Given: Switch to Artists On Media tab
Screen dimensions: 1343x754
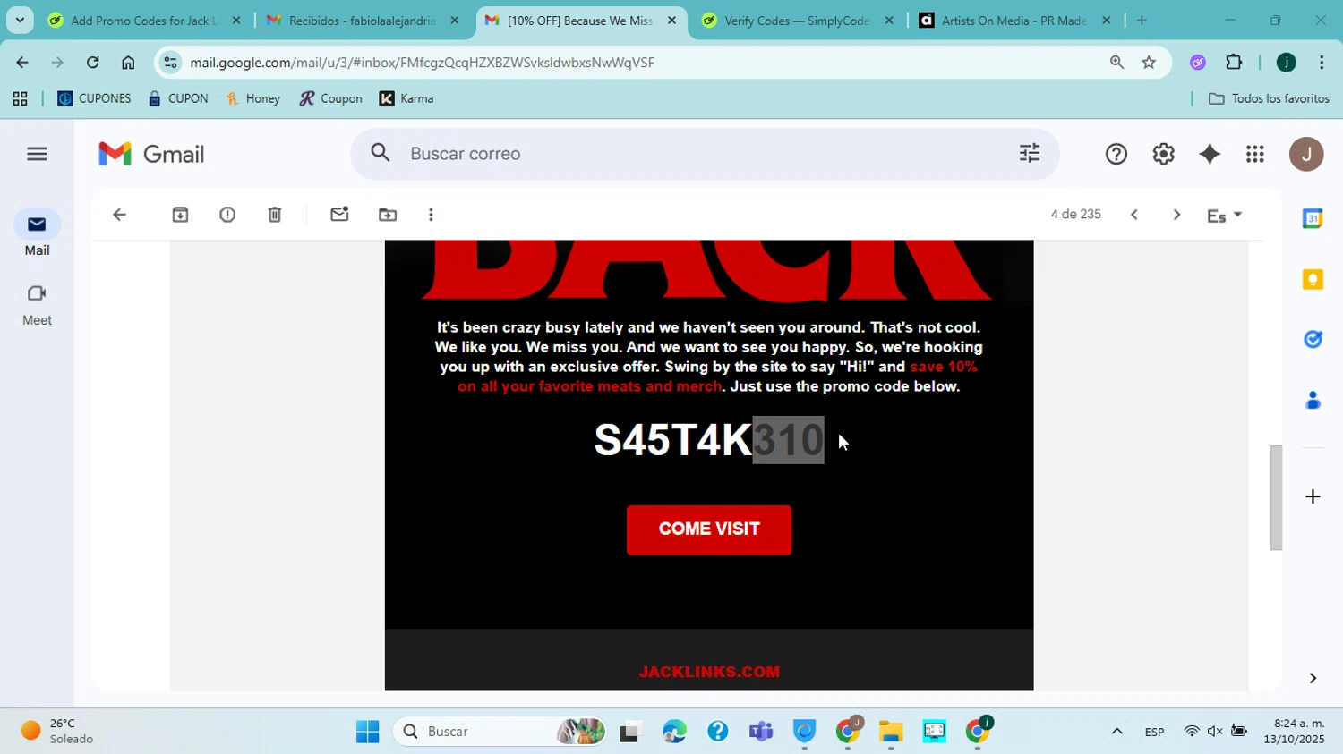Looking at the screenshot, I should (x=1015, y=21).
